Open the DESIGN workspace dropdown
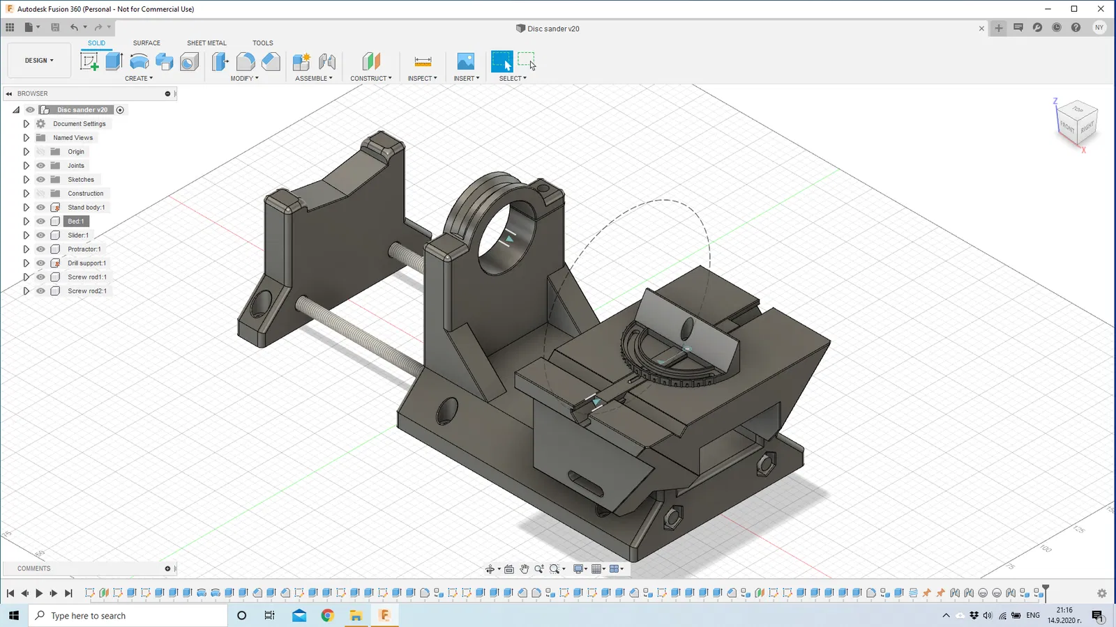The image size is (1116, 627). click(x=39, y=61)
